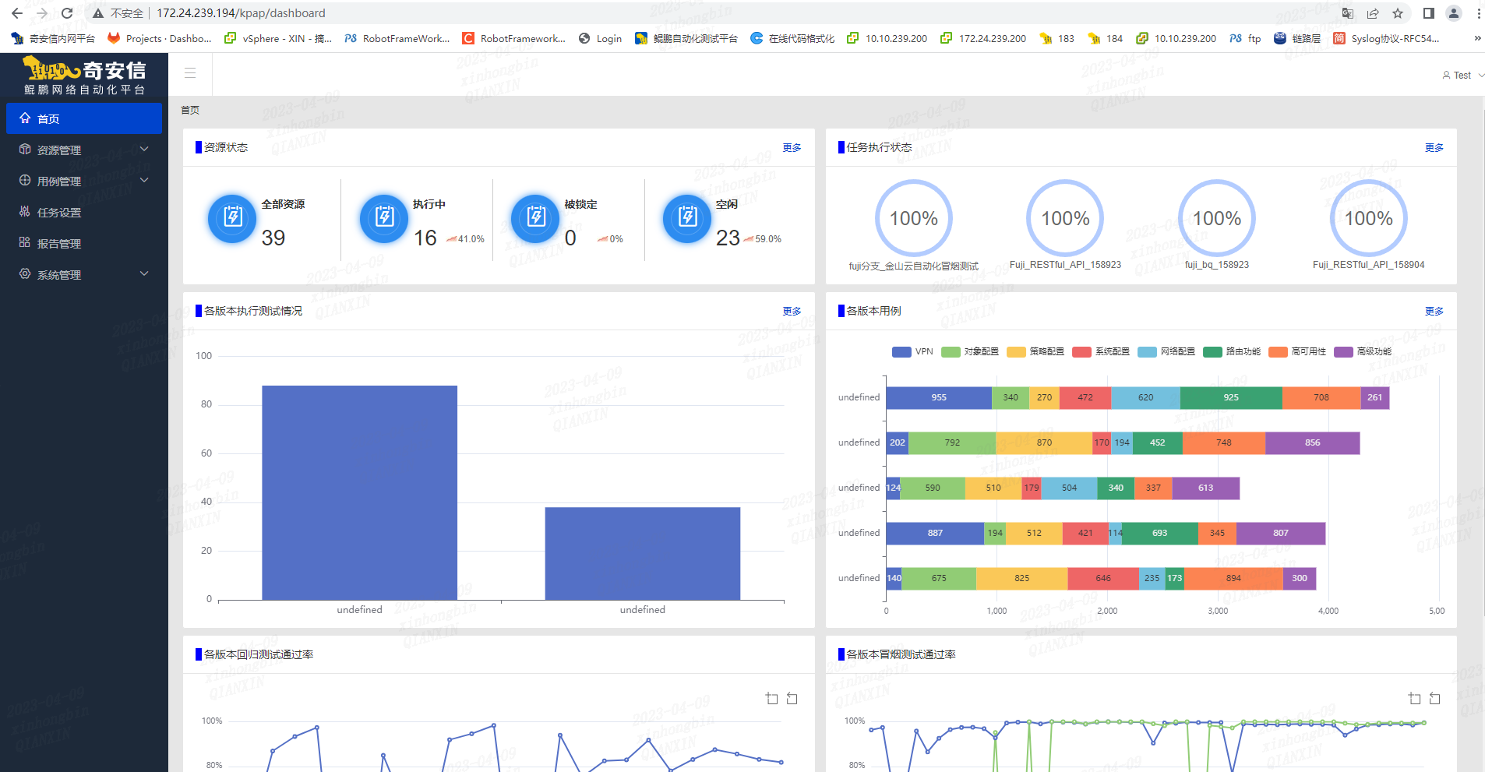Toggle 策略配置 legend series

1035,352
